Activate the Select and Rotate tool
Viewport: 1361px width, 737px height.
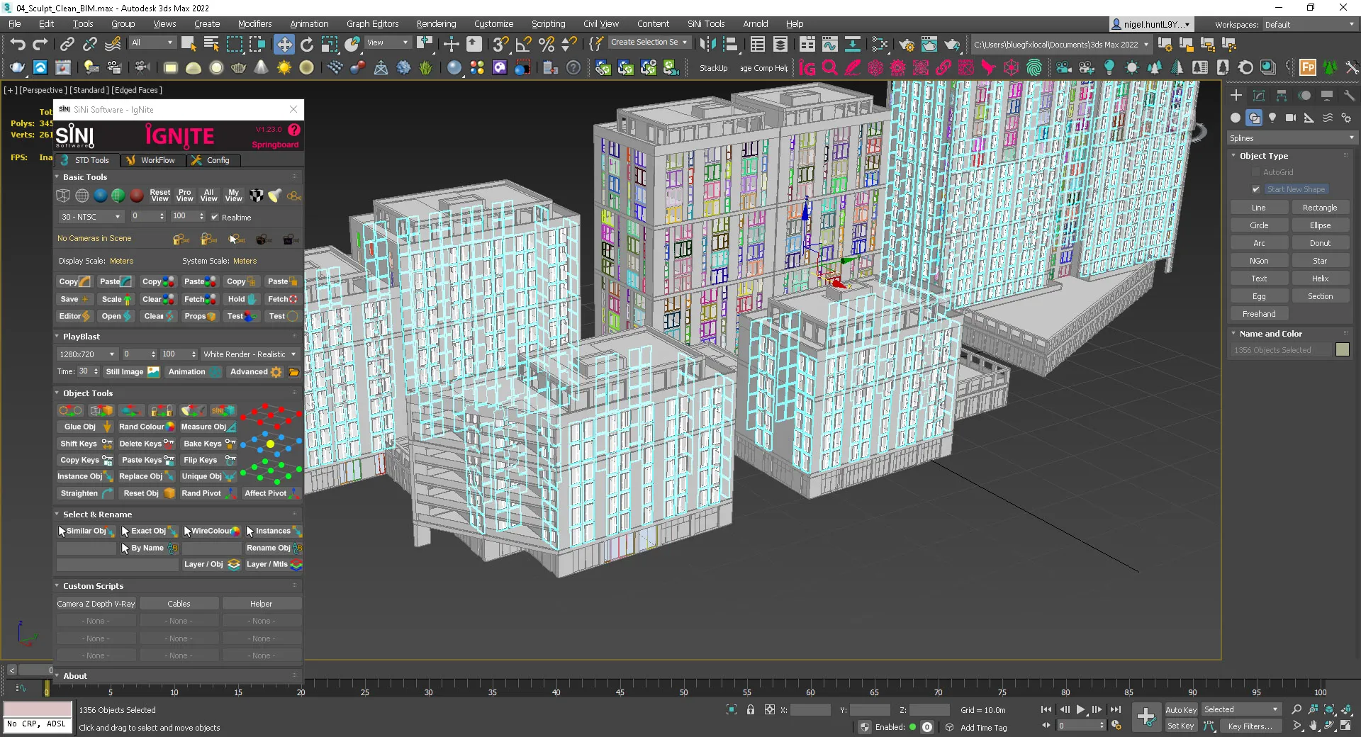pyautogui.click(x=306, y=44)
